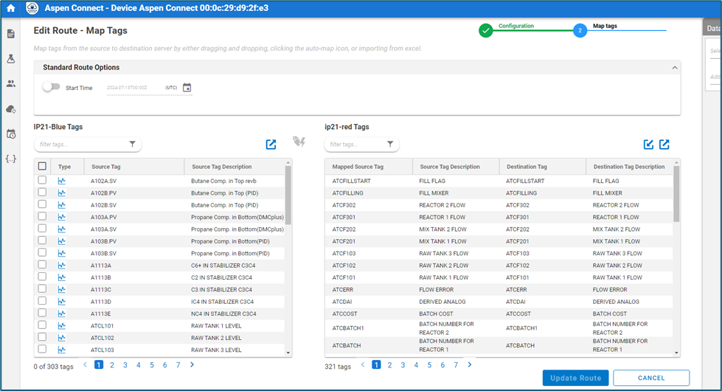Image resolution: width=722 pixels, height=391 pixels.
Task: Click the mapped table vertical scrollbar thumb
Action: 676,194
